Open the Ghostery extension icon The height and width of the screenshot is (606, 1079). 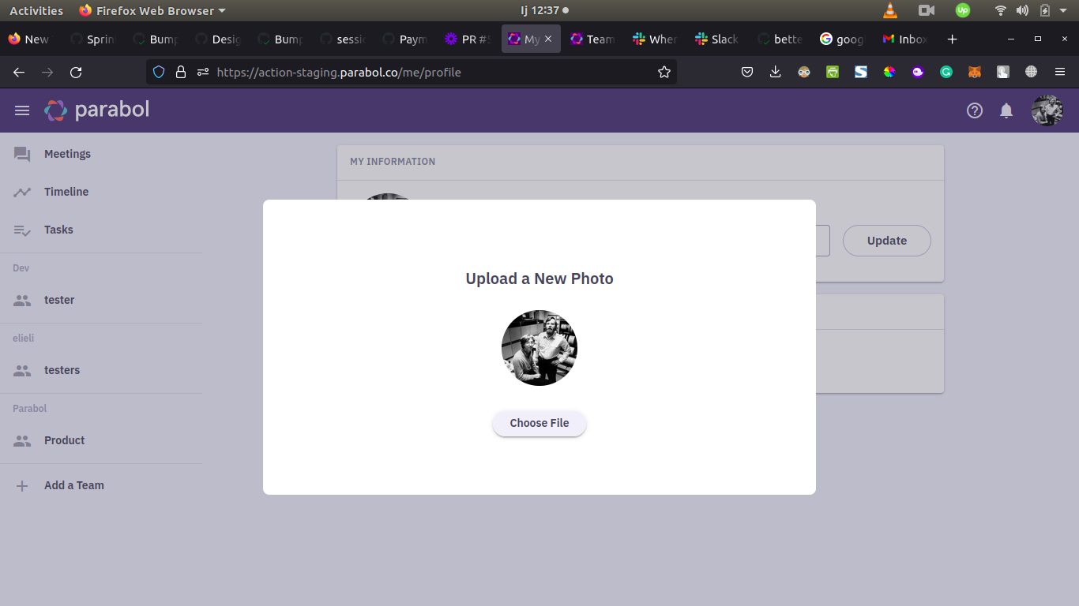coord(917,72)
